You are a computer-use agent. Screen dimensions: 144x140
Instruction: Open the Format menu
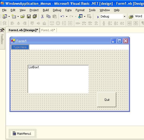click(x=80, y=10)
